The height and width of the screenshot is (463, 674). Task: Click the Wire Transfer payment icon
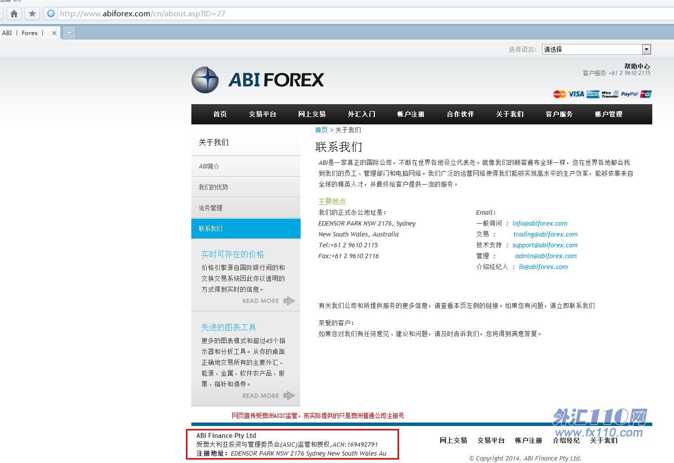click(x=610, y=94)
